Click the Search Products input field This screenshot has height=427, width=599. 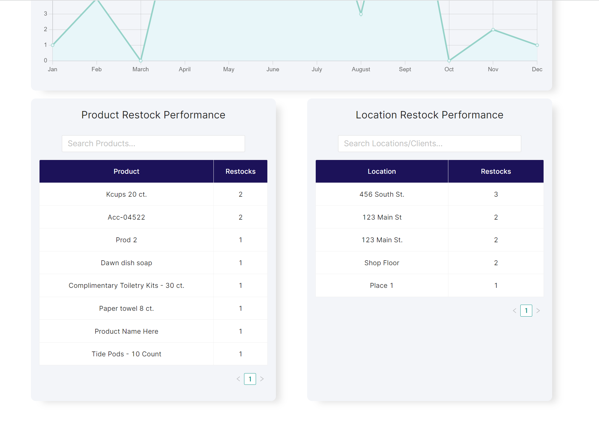tap(153, 143)
